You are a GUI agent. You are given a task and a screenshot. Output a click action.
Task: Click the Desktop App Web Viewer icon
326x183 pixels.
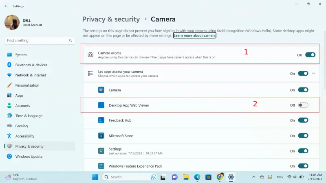click(x=101, y=105)
